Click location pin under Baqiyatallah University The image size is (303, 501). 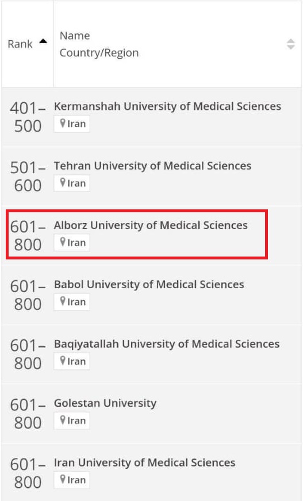click(63, 361)
